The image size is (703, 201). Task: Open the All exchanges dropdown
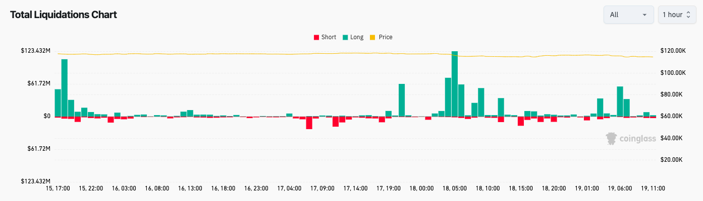628,15
